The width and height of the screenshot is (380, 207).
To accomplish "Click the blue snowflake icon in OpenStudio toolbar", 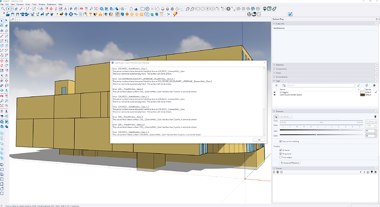I will (x=70, y=14).
